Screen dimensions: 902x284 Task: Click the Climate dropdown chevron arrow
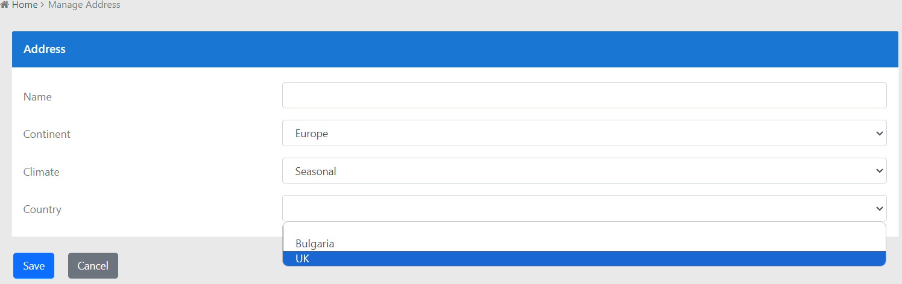878,171
